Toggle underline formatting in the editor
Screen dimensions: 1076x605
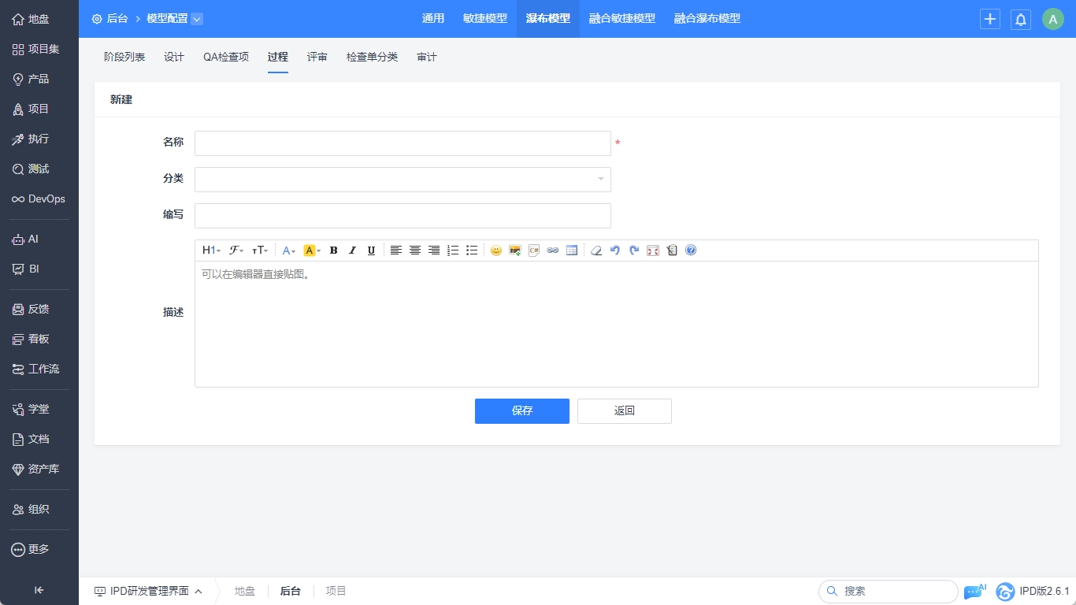371,251
